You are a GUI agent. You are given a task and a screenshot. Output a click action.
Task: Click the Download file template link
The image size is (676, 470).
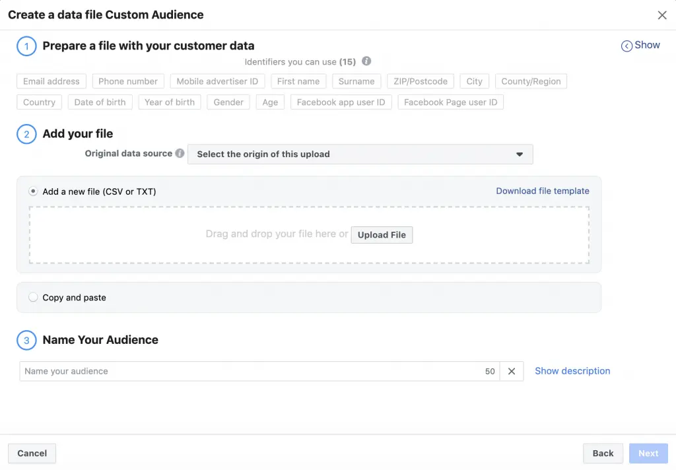[542, 191]
